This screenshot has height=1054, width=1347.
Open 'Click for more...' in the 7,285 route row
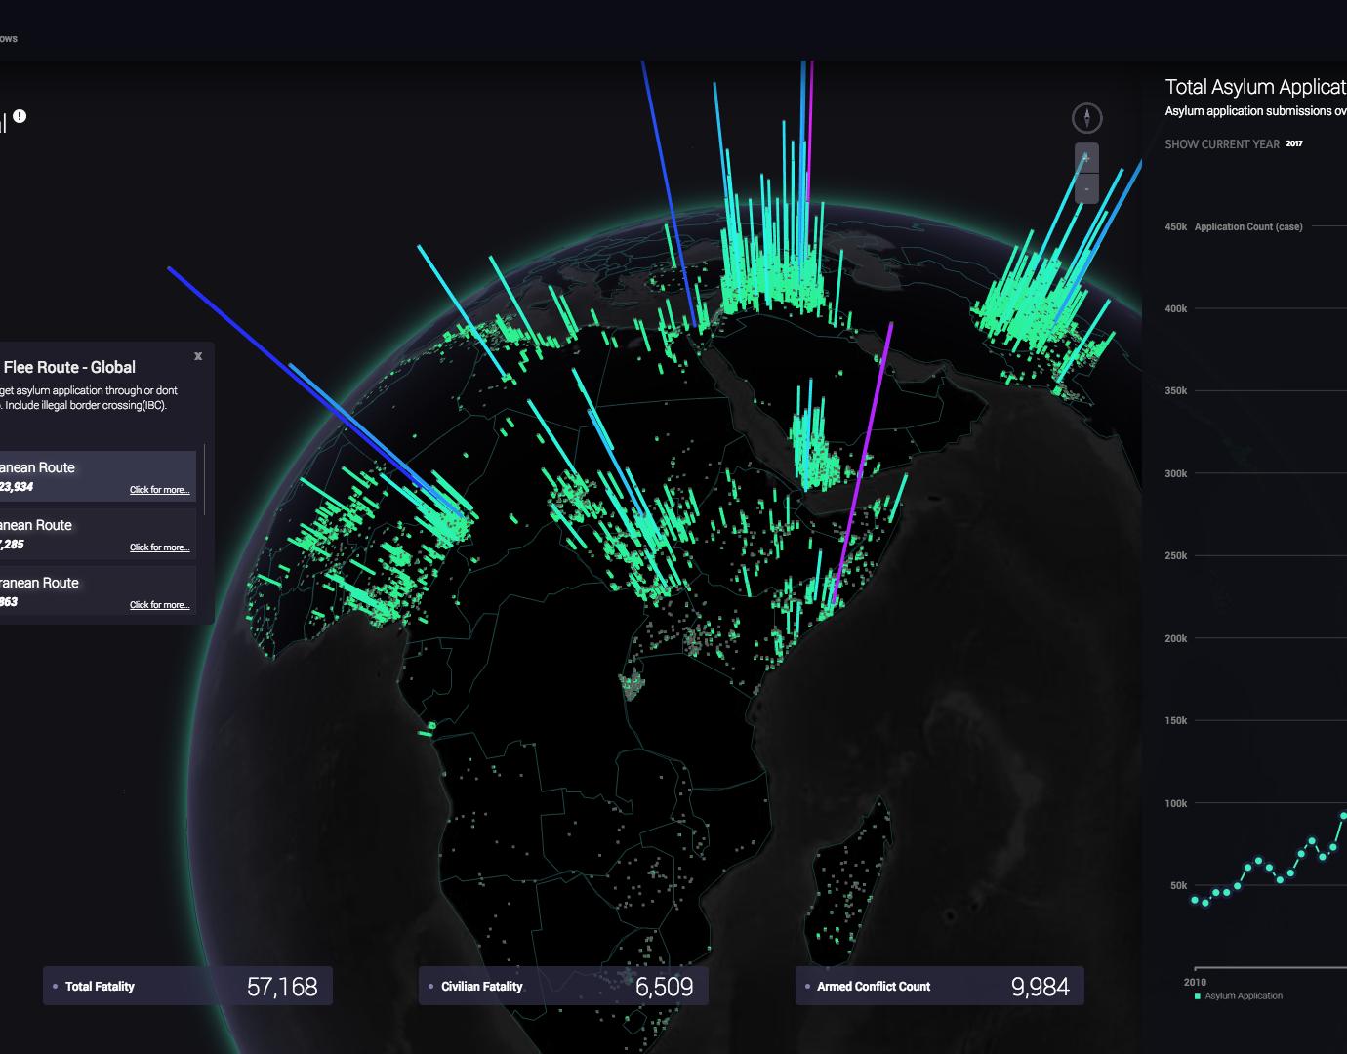(x=159, y=547)
